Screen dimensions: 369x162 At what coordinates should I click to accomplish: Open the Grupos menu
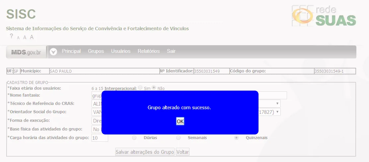(96, 51)
